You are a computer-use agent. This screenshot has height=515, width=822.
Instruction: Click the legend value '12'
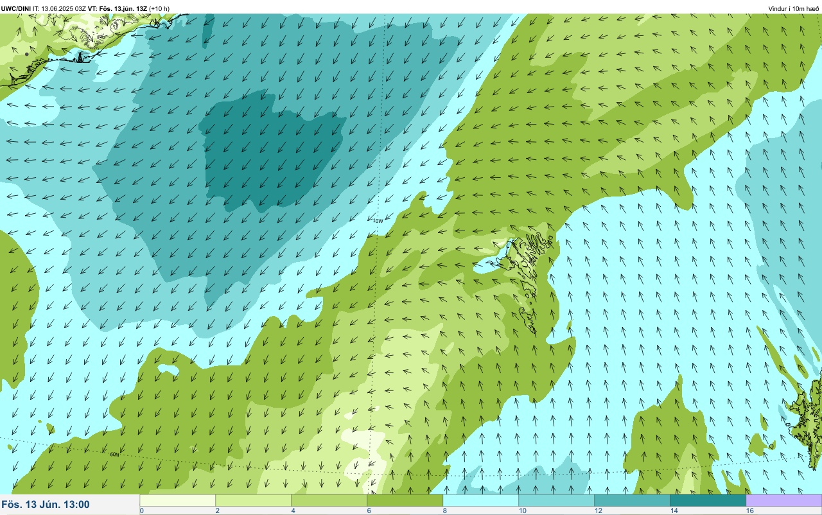(599, 511)
